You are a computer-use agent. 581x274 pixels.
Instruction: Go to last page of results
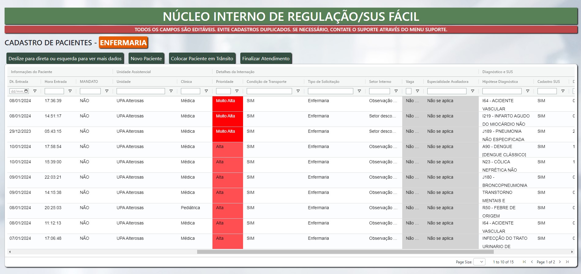567,262
